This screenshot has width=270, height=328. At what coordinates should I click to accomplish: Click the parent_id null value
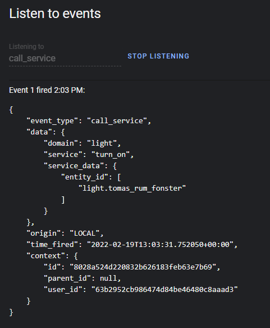click(108, 278)
